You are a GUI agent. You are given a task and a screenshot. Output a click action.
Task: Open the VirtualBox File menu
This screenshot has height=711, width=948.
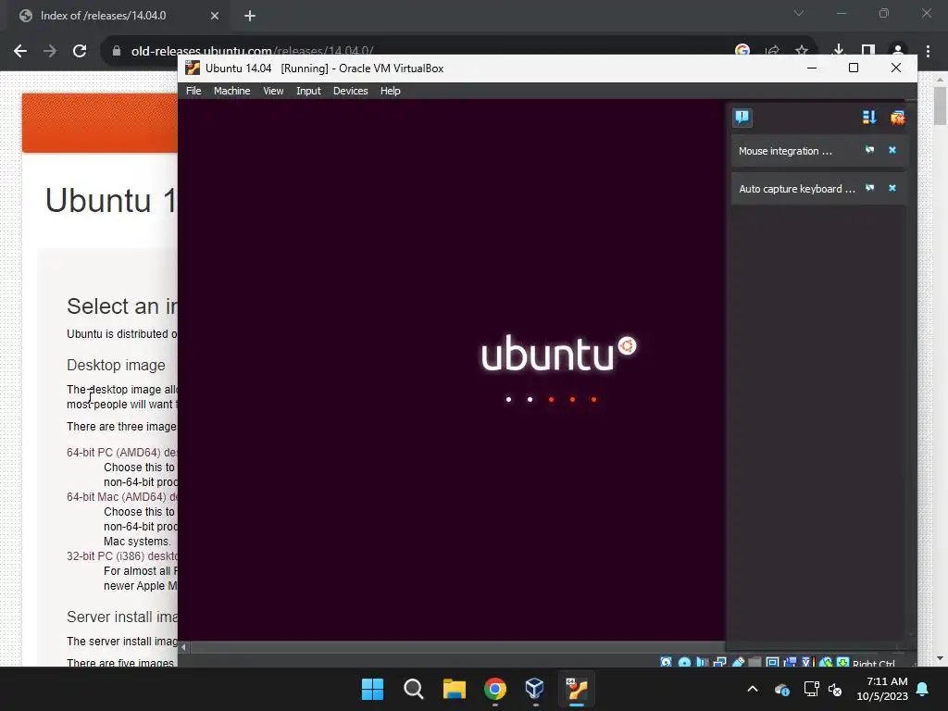tap(193, 91)
